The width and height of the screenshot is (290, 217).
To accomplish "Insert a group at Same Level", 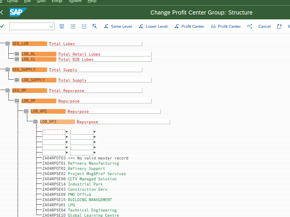I will [x=118, y=26].
